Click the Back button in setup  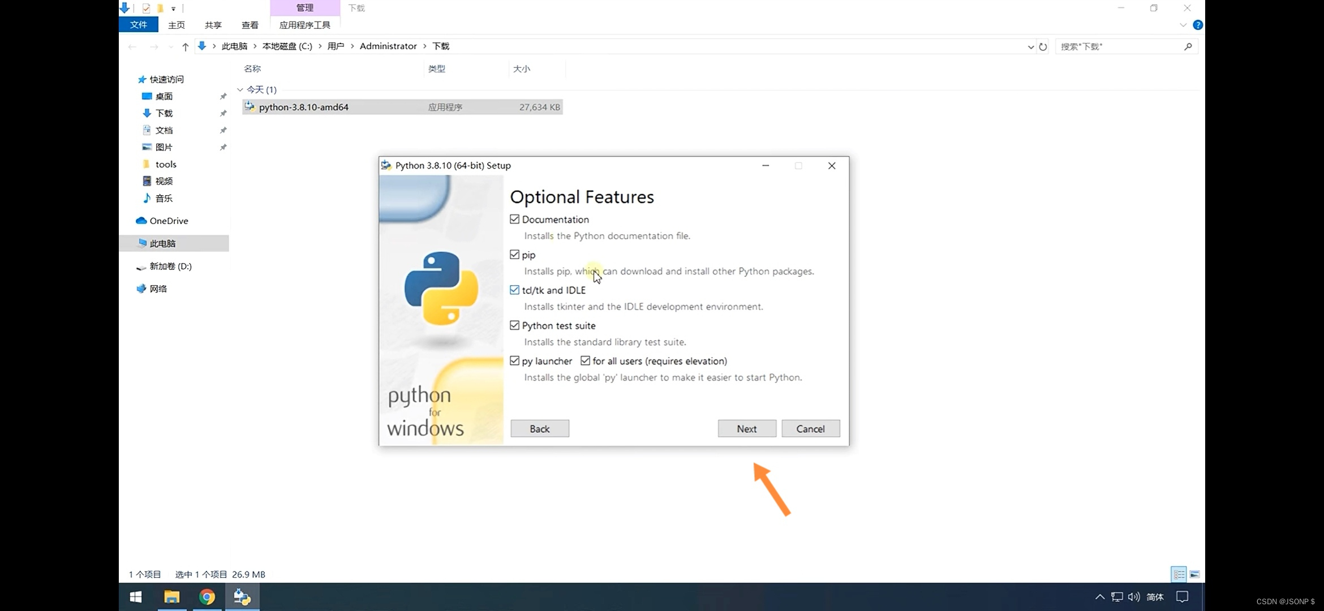point(540,429)
